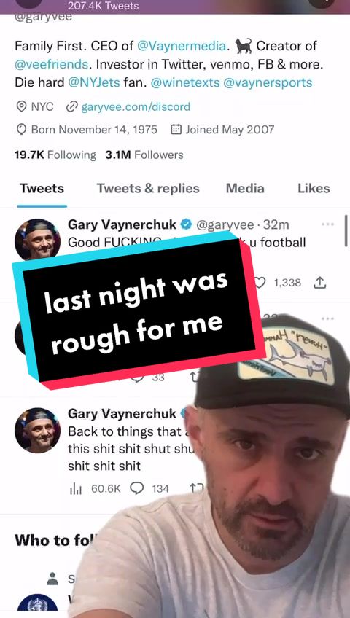Open the @winetexts mention link

[184, 83]
